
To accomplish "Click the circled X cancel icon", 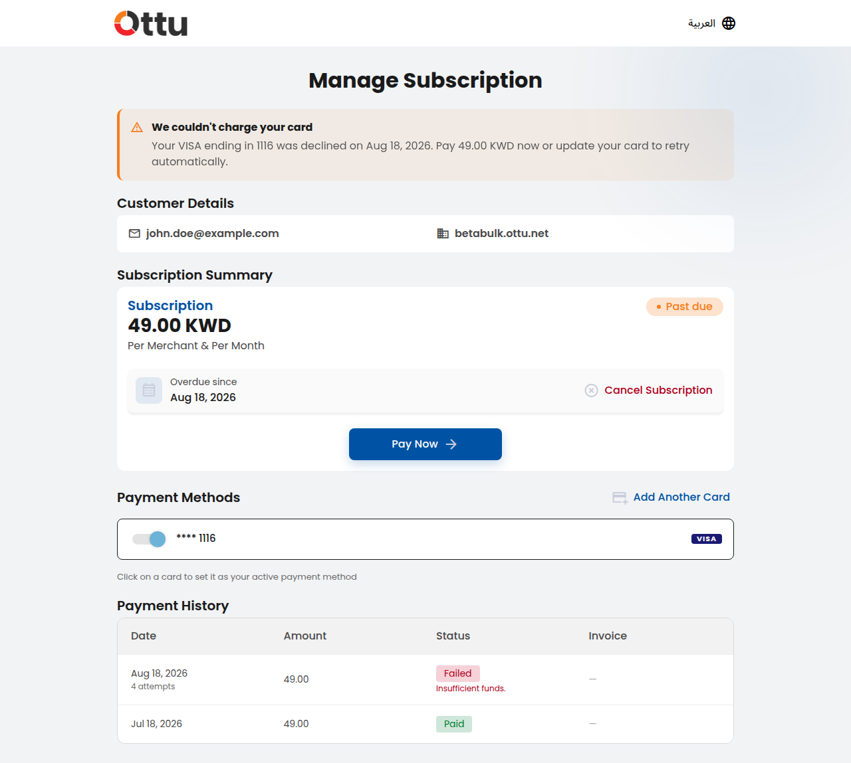I will pyautogui.click(x=591, y=390).
